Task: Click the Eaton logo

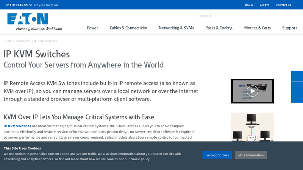Action: (x=34, y=22)
